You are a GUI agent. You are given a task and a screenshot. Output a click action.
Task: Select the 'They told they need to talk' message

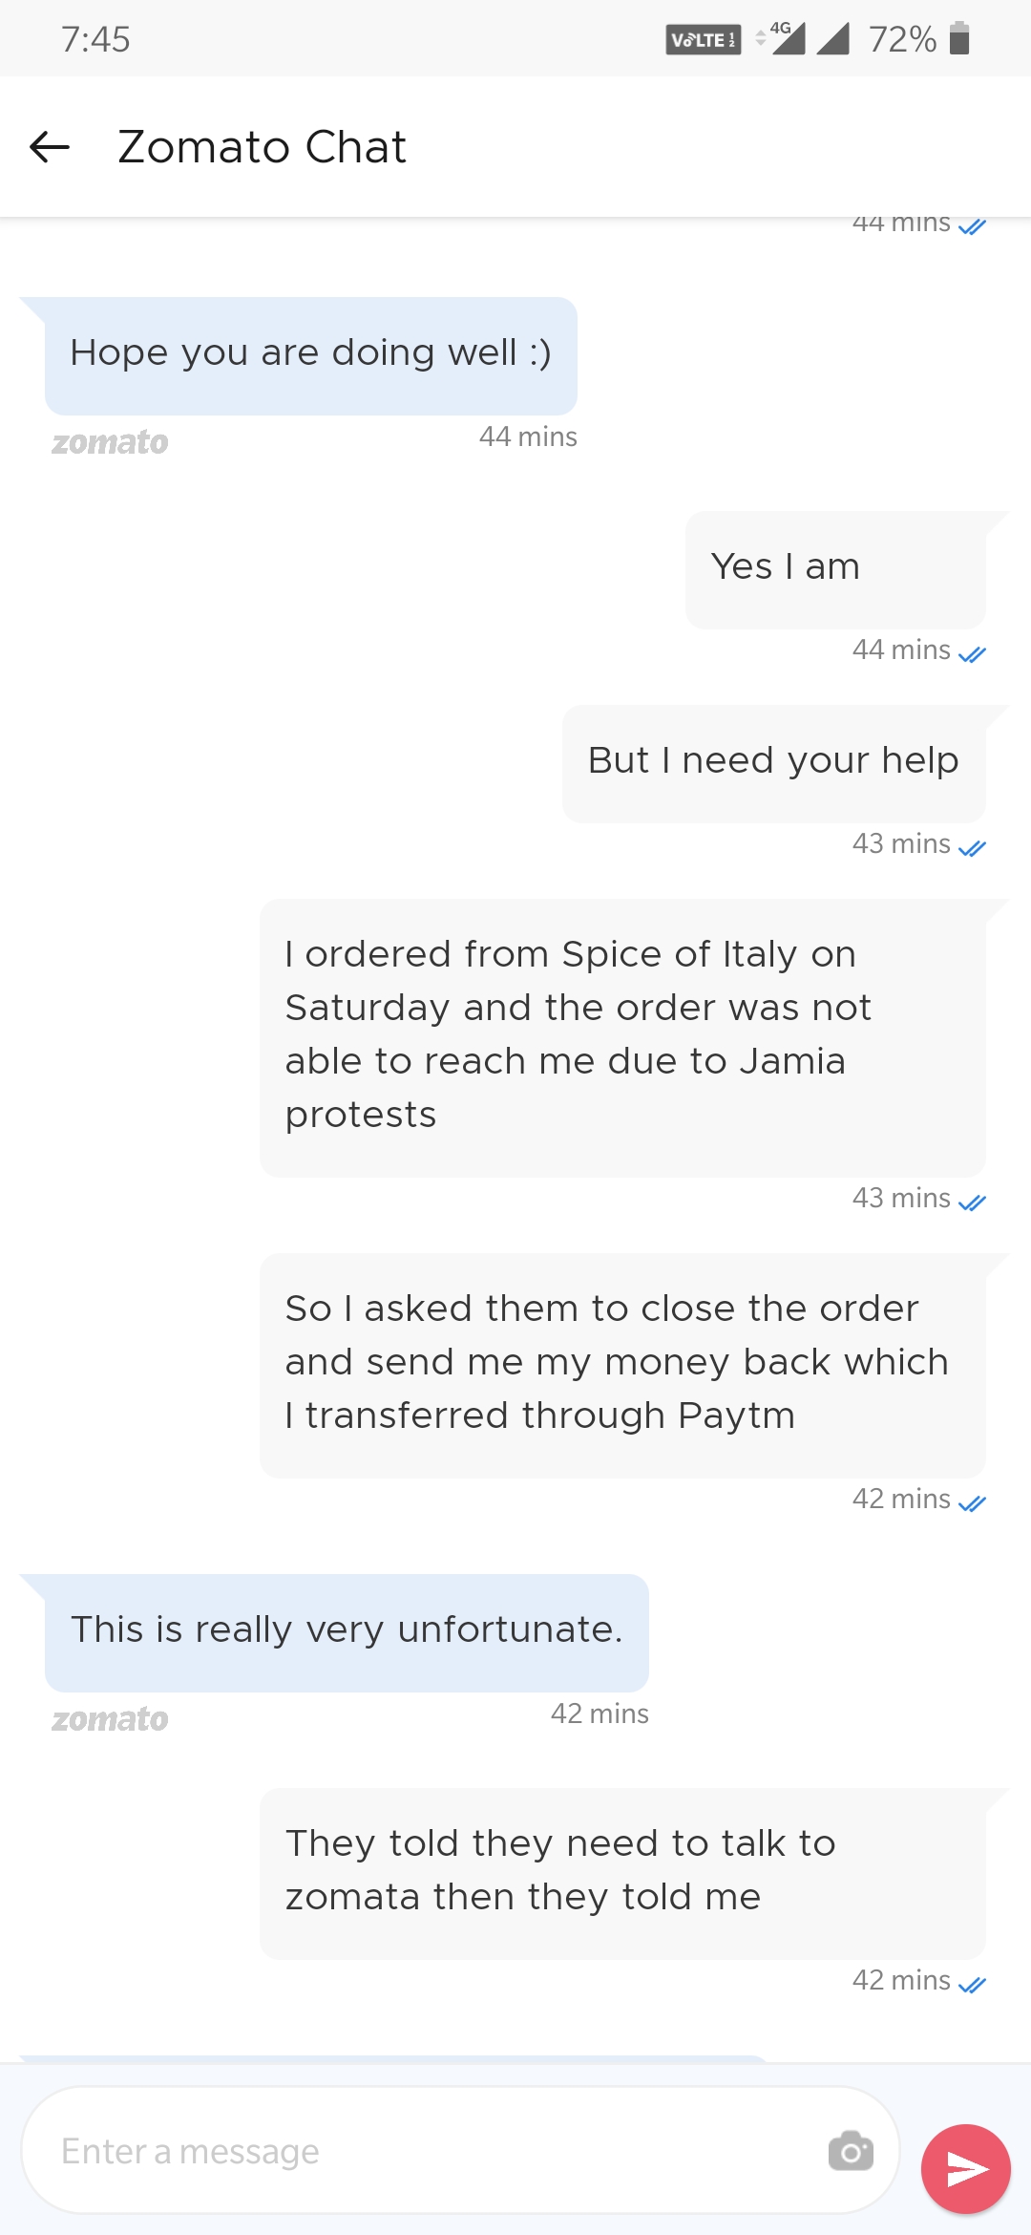coord(622,1872)
